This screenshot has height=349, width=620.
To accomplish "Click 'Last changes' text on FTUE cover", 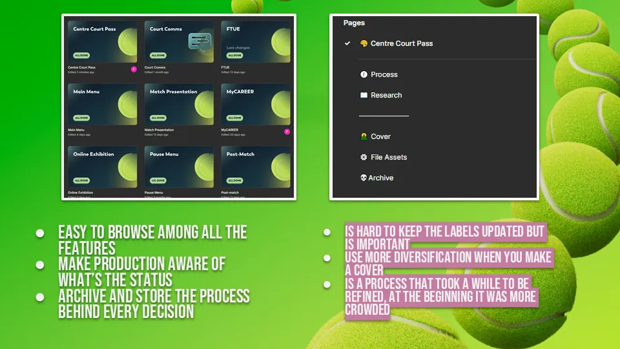I will 238,48.
